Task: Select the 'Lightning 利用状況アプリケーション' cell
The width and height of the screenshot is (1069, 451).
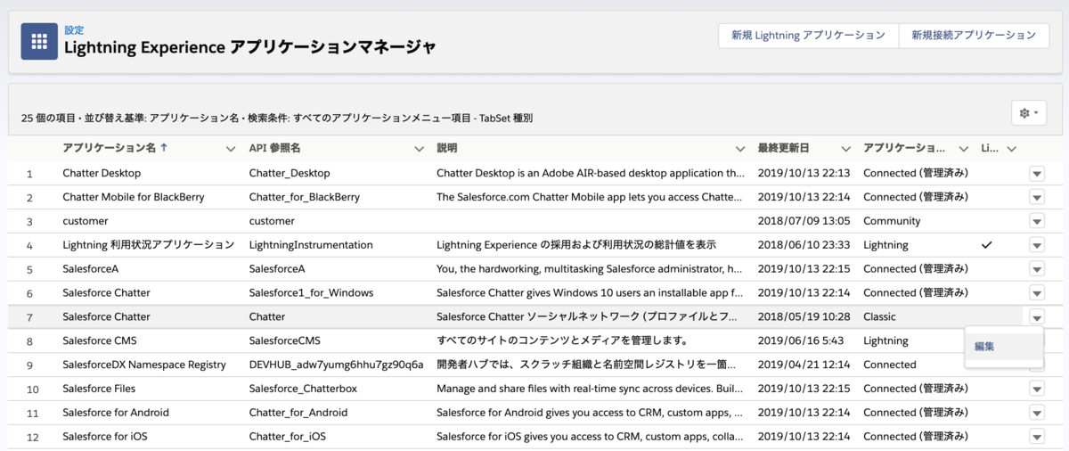Action: click(x=149, y=245)
